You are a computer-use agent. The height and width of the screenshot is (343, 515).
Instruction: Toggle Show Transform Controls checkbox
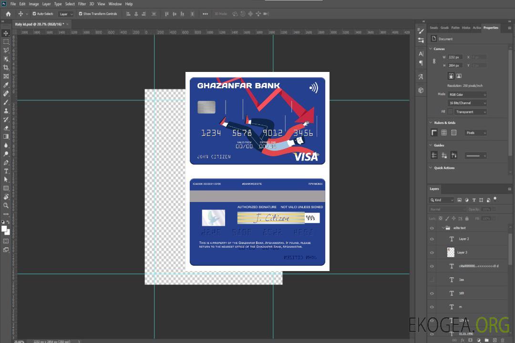pos(81,14)
